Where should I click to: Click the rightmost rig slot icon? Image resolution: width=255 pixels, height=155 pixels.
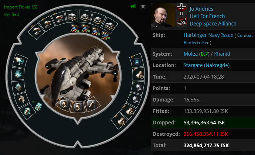tap(92, 104)
